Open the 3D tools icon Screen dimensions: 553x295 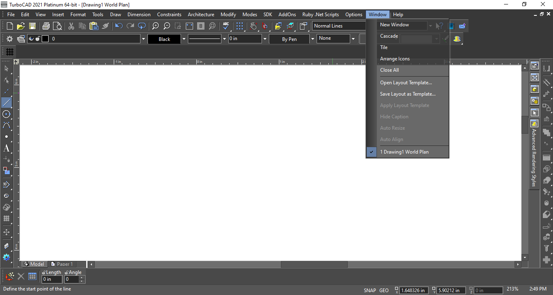[x=6, y=184]
